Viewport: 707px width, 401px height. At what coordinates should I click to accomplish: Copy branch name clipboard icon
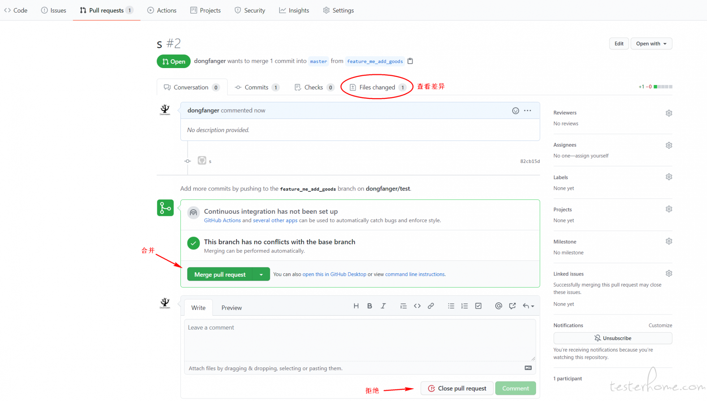click(410, 61)
